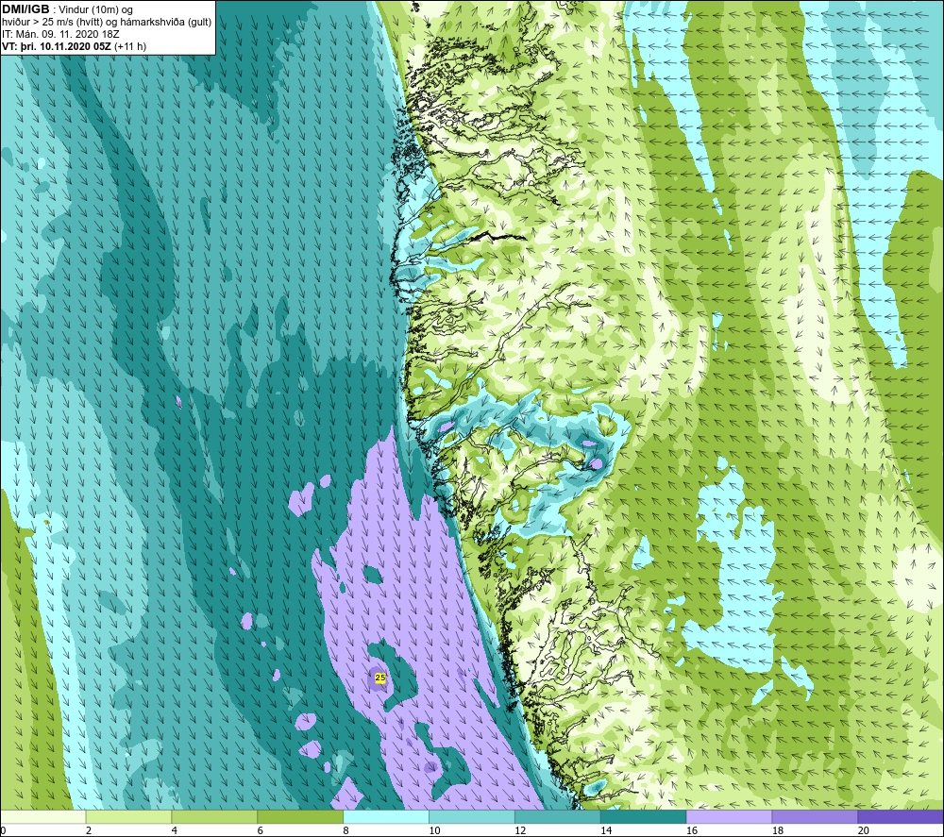944x837 pixels.
Task: Click the scale label '2'
Action: 89,830
